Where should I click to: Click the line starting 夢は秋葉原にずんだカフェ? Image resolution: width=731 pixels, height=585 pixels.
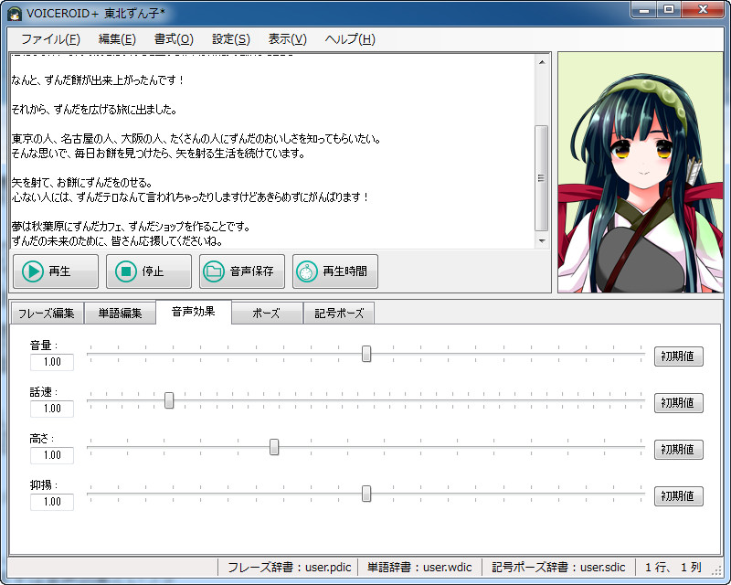click(131, 227)
